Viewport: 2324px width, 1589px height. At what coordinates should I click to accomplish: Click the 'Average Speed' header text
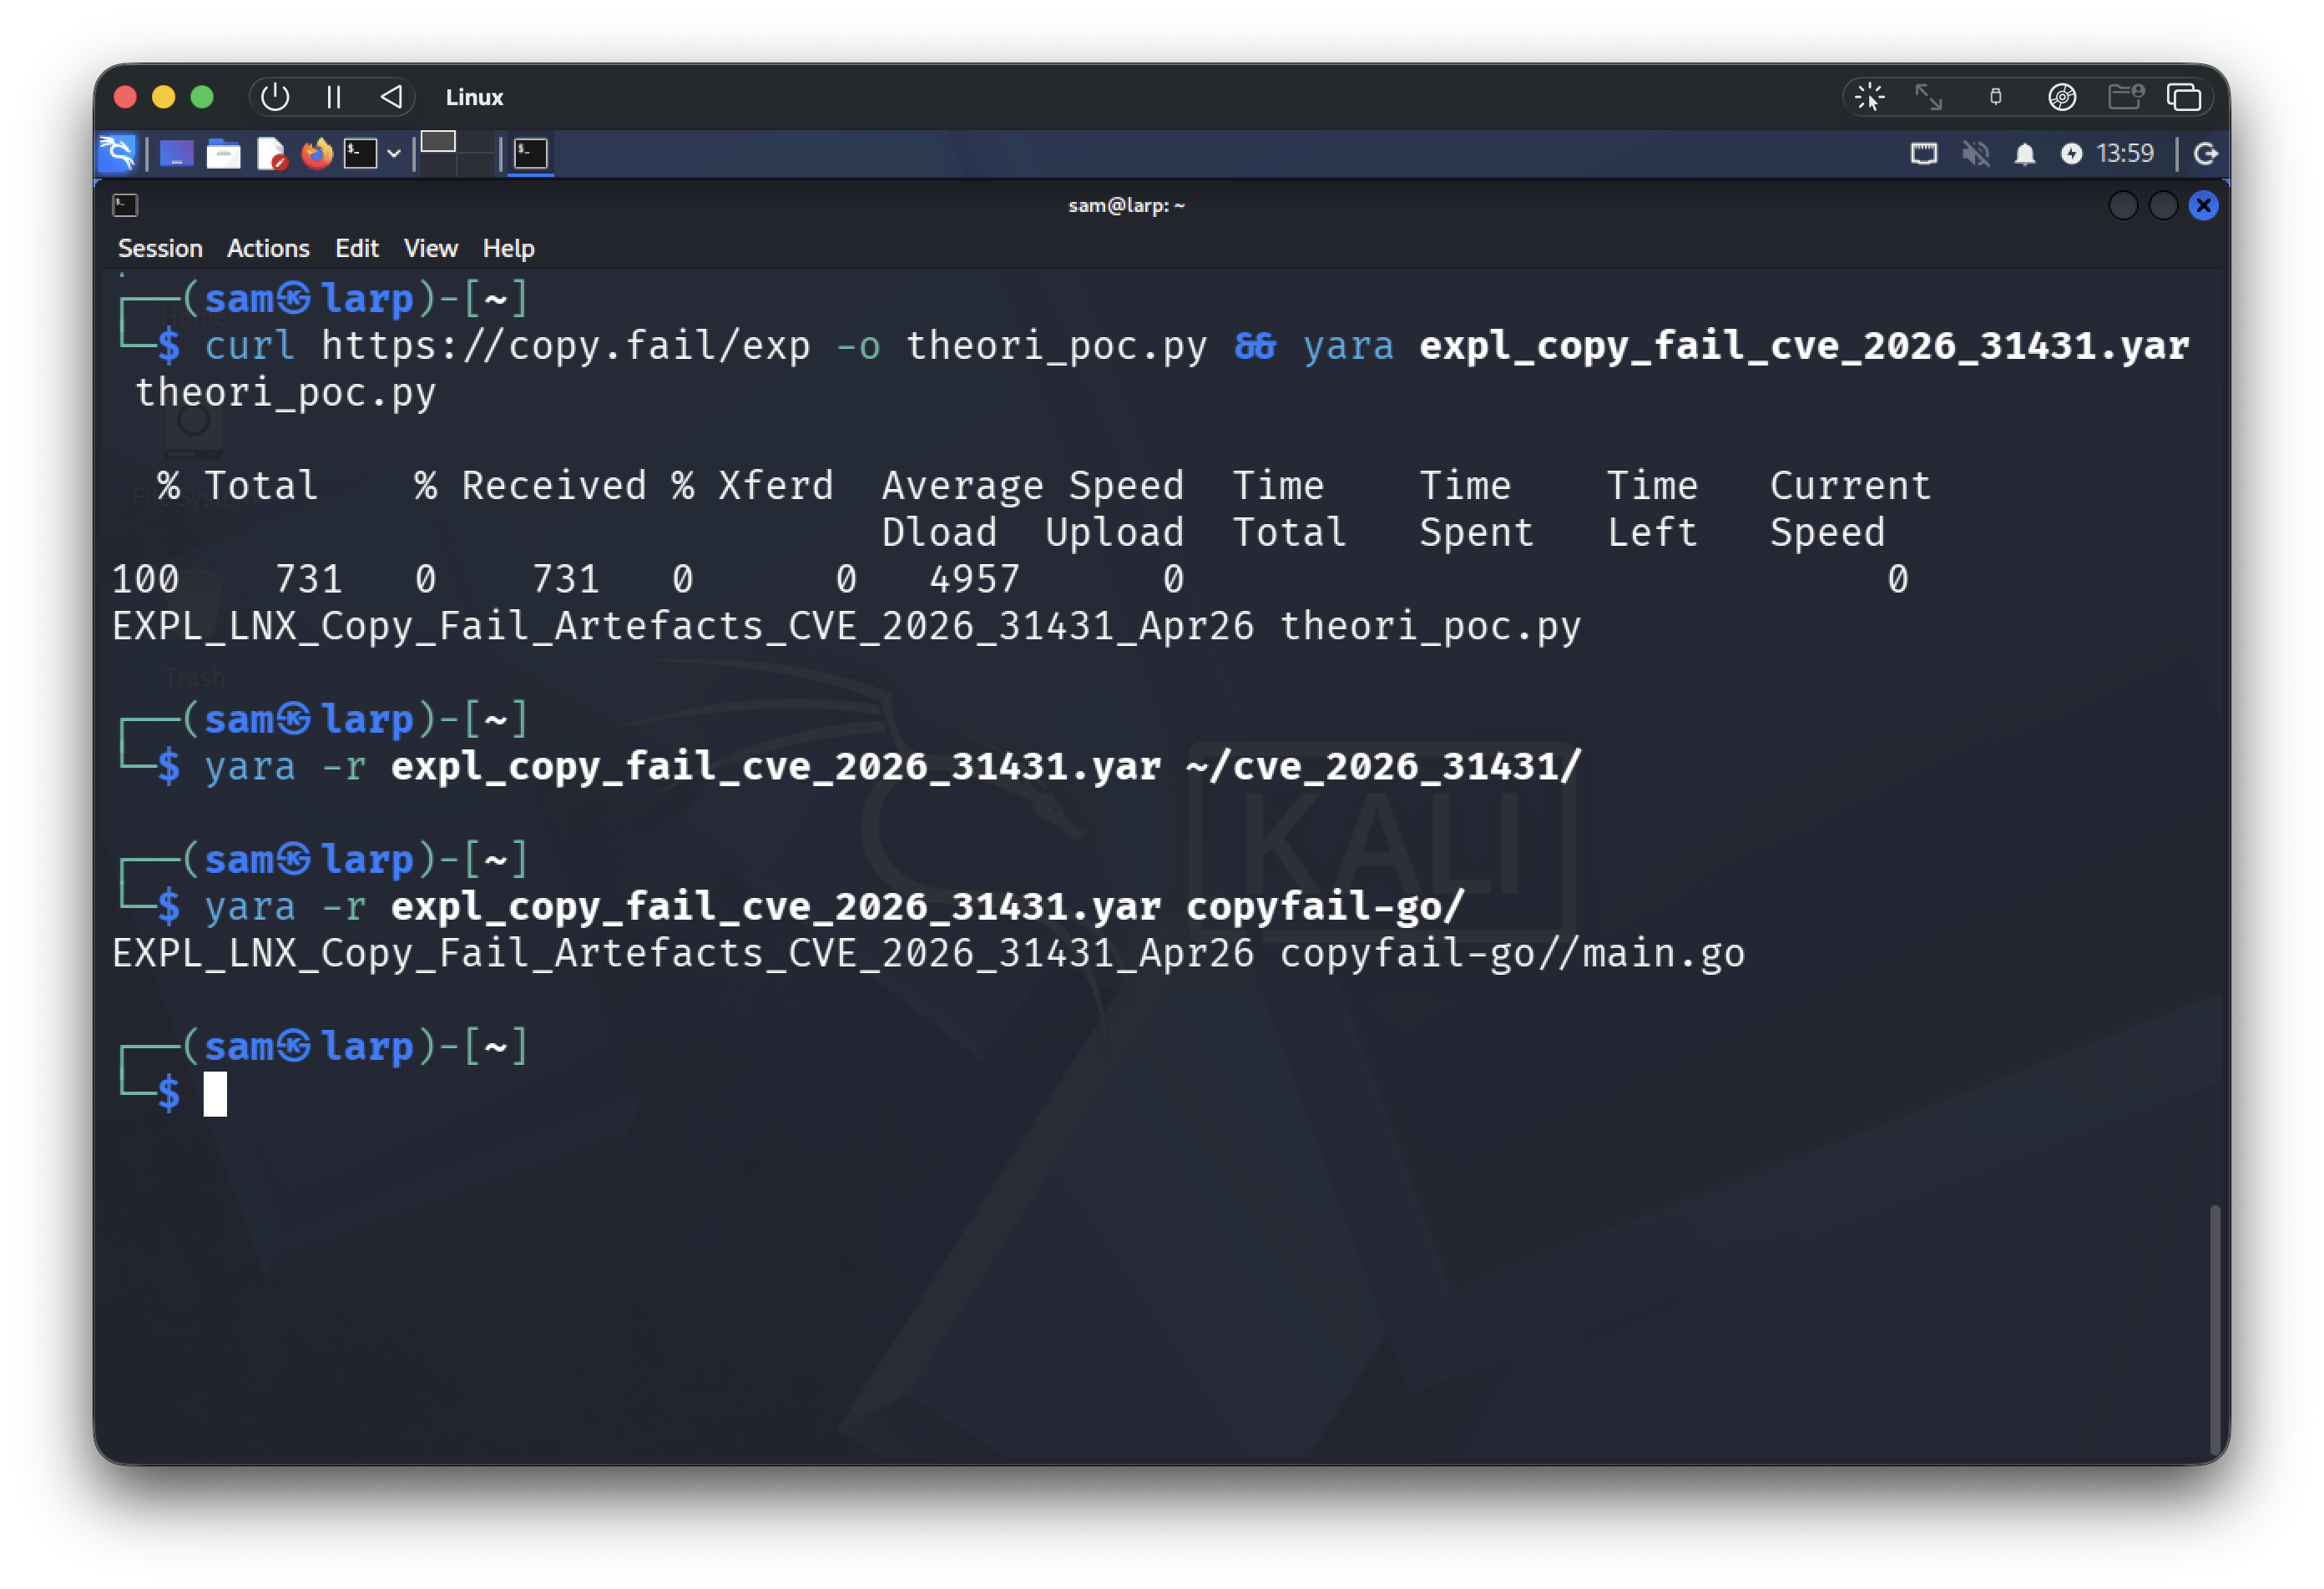click(1032, 486)
